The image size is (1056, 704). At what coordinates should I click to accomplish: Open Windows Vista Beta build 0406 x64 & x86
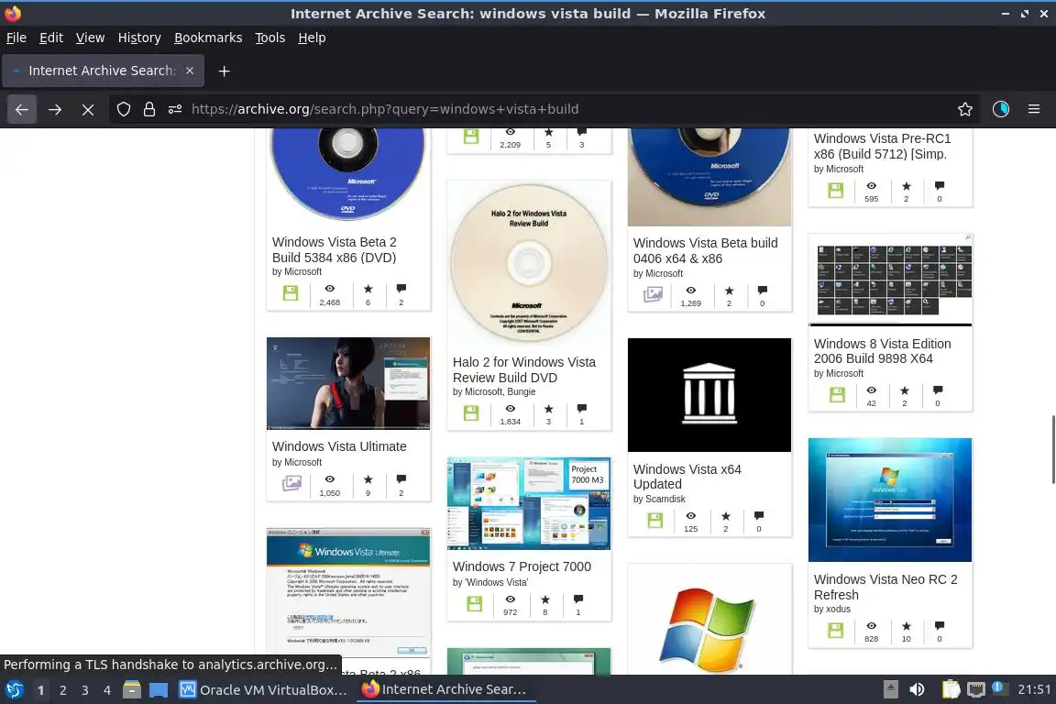click(705, 250)
